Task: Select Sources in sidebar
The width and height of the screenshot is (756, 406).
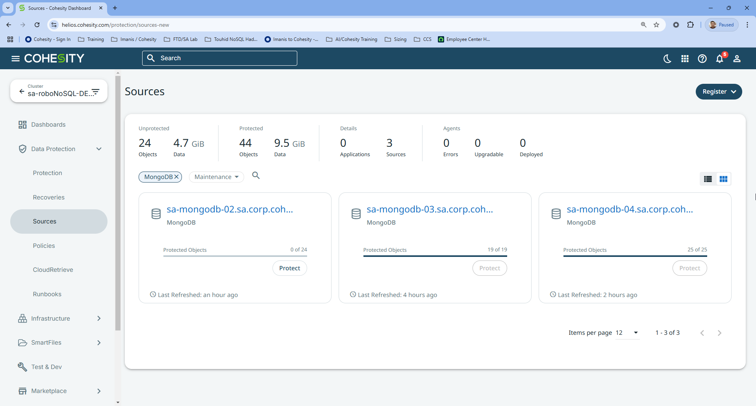Action: click(x=59, y=221)
